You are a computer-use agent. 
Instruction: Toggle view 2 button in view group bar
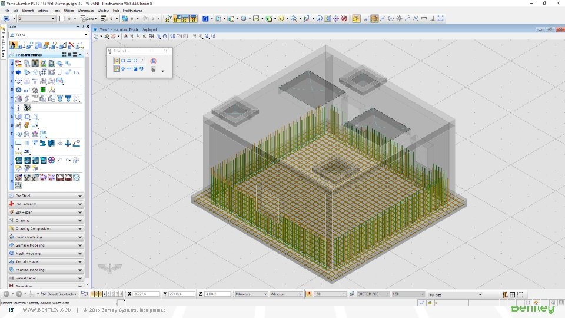point(96,294)
